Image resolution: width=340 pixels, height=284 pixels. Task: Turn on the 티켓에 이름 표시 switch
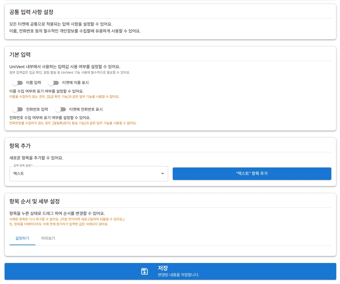point(54,83)
